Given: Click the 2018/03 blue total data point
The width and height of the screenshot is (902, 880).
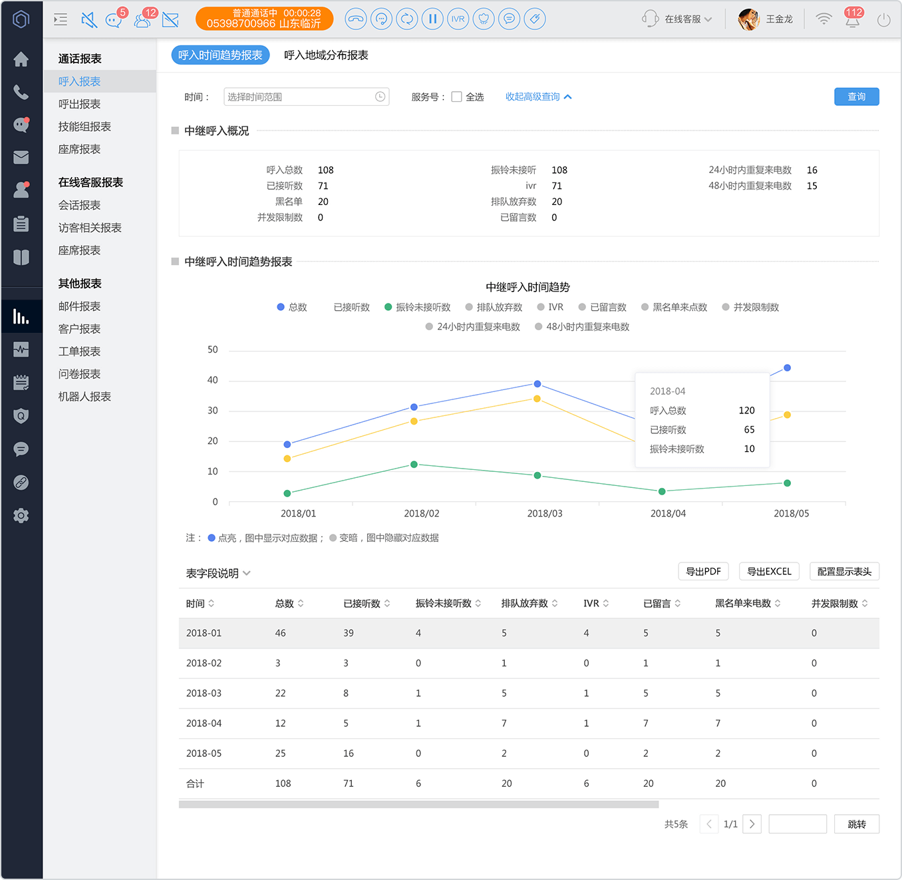Looking at the screenshot, I should click(537, 384).
